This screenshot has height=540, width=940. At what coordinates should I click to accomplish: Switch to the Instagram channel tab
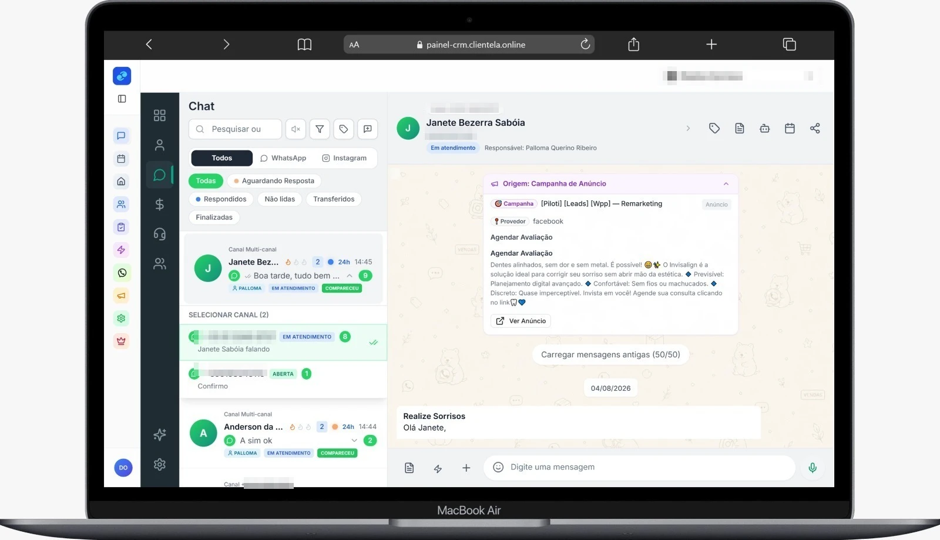(x=344, y=158)
